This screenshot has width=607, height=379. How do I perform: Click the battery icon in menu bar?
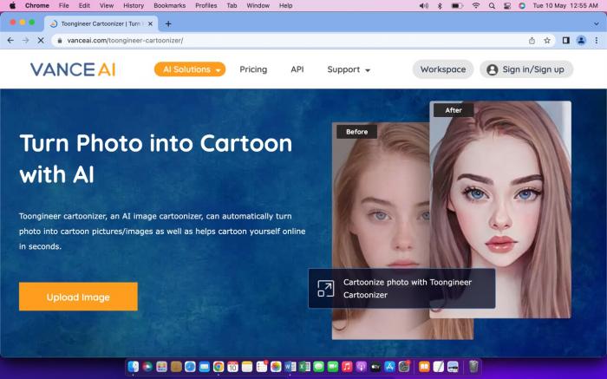click(457, 5)
